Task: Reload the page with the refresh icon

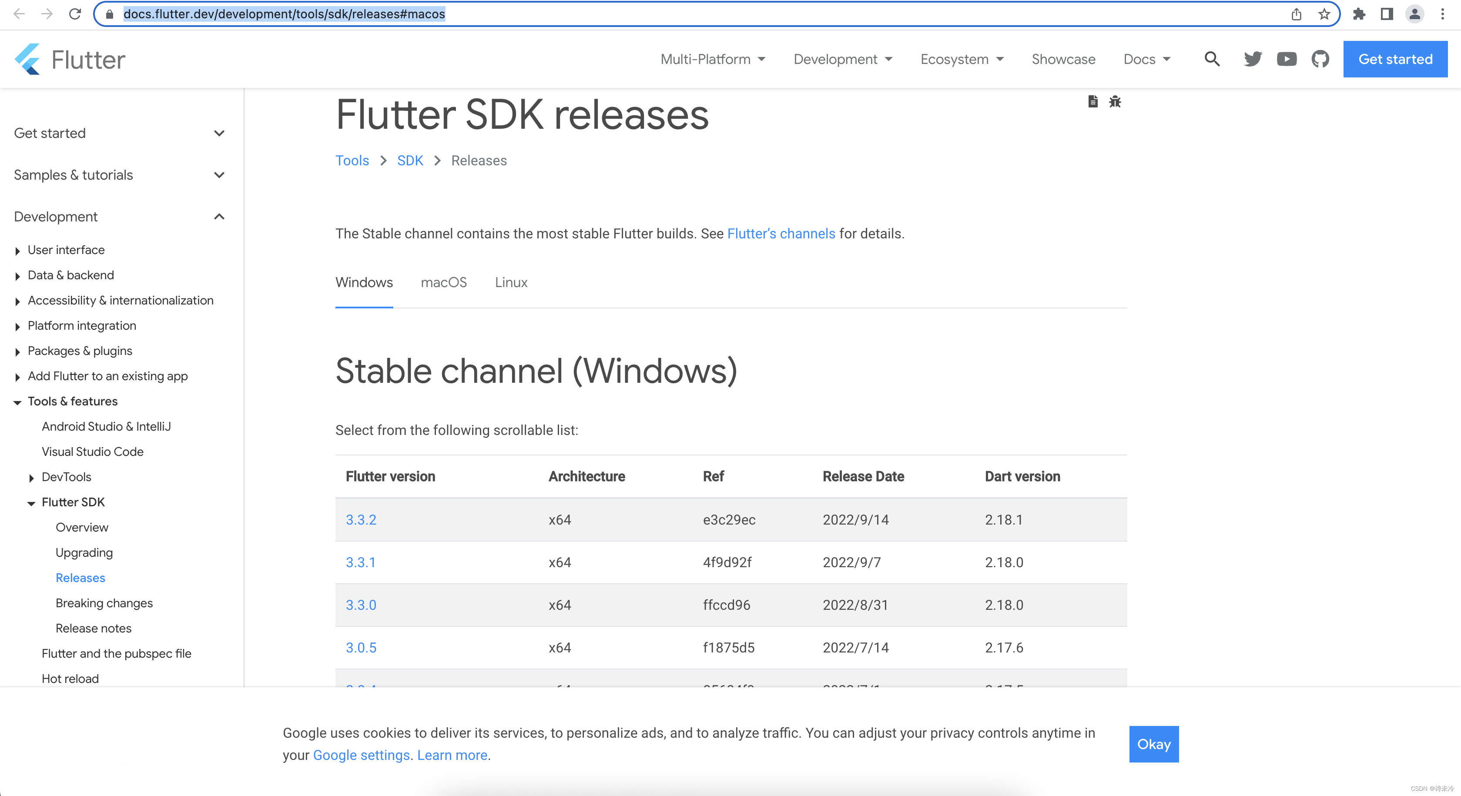Action: point(75,13)
